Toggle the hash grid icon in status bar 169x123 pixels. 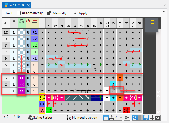(x=152, y=117)
